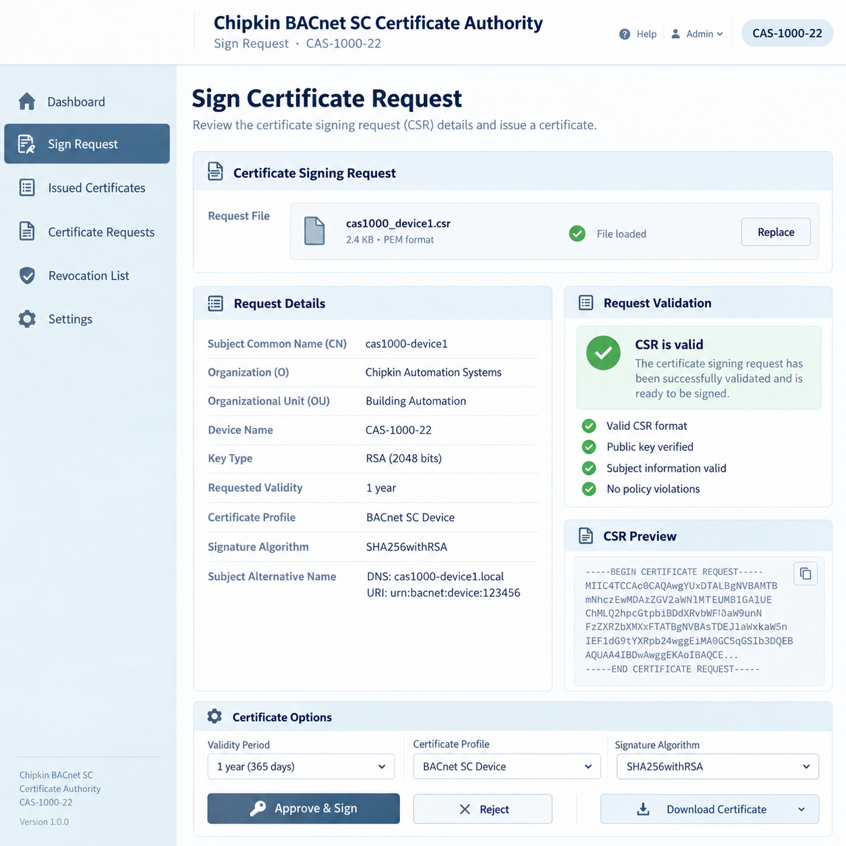Click the X icon on Reject button

click(465, 809)
